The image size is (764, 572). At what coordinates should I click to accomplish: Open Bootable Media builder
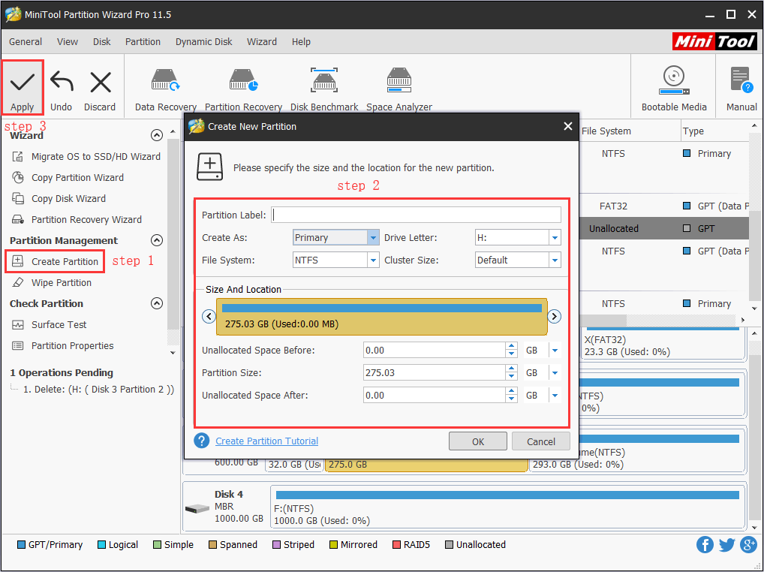tap(674, 89)
